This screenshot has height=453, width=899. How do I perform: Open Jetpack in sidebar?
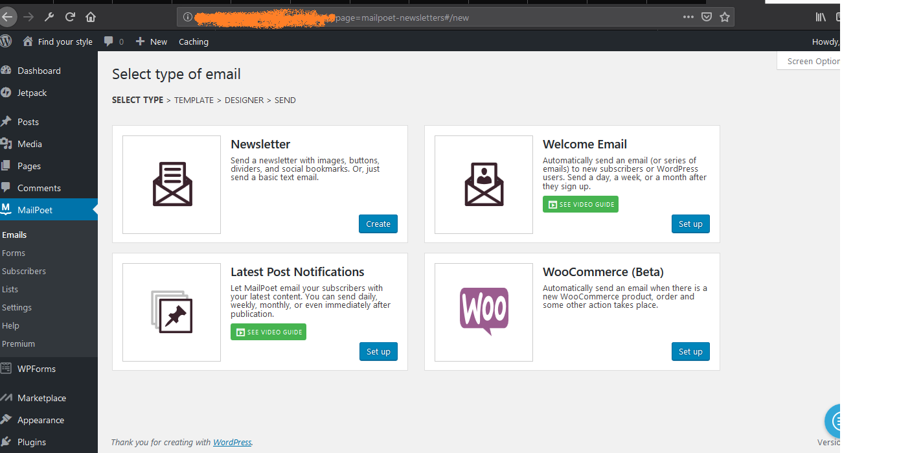[x=49, y=93]
